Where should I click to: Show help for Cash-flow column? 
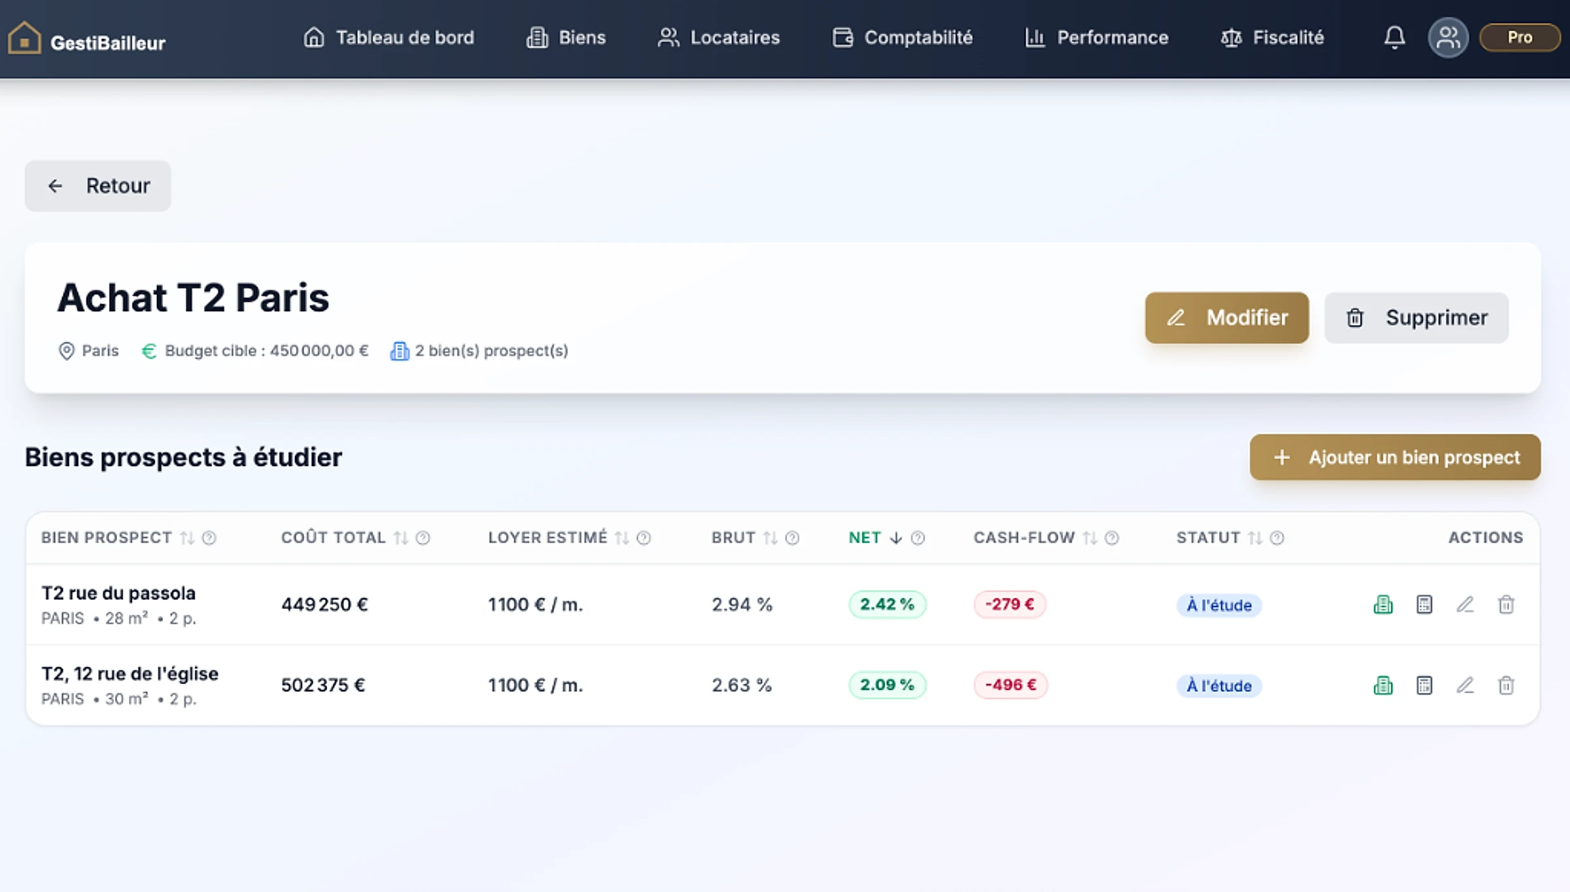click(1112, 538)
